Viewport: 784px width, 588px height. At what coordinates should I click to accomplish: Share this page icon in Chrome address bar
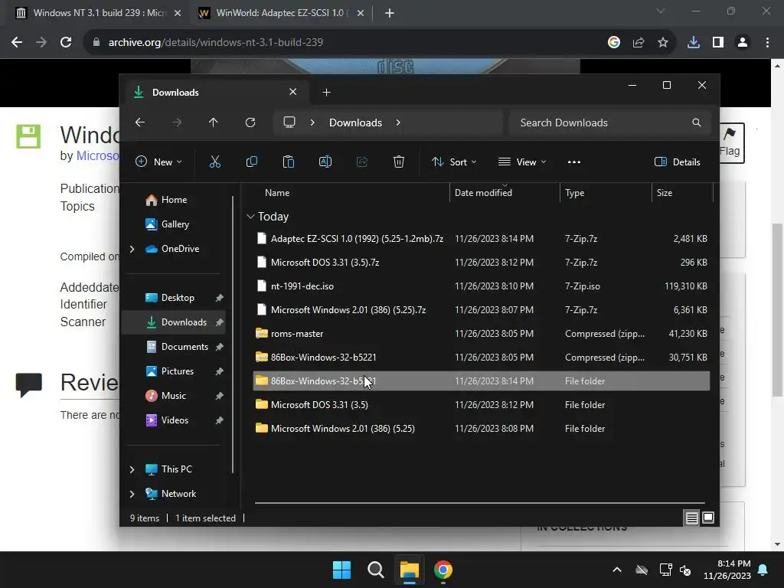click(x=639, y=43)
